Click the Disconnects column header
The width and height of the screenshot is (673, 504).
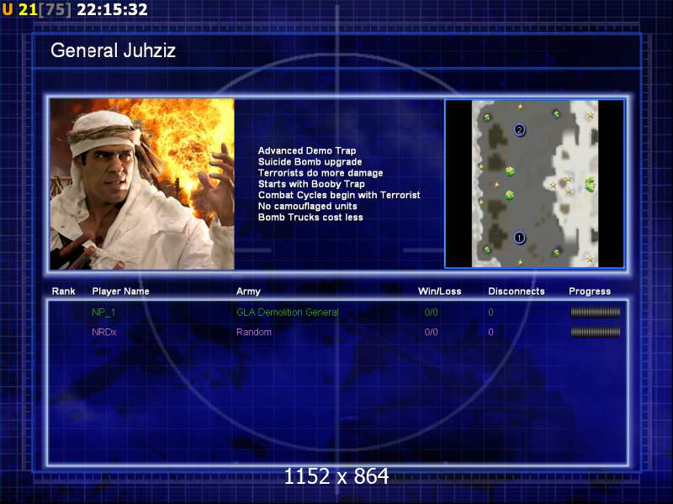pyautogui.click(x=517, y=291)
